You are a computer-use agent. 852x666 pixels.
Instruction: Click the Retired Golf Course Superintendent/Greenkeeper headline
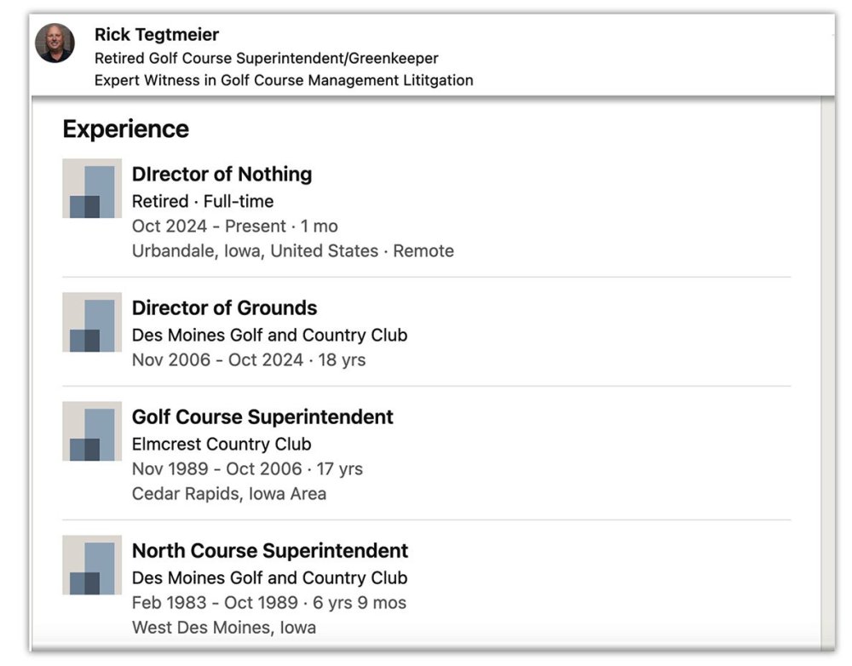point(266,59)
